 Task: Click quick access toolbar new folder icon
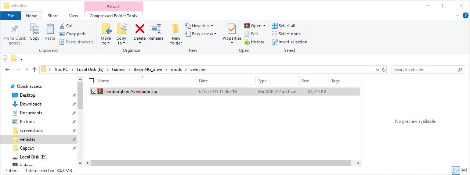click(x=13, y=58)
